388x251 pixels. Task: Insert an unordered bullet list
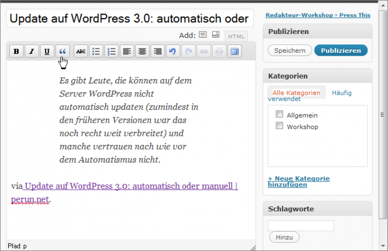(96, 51)
